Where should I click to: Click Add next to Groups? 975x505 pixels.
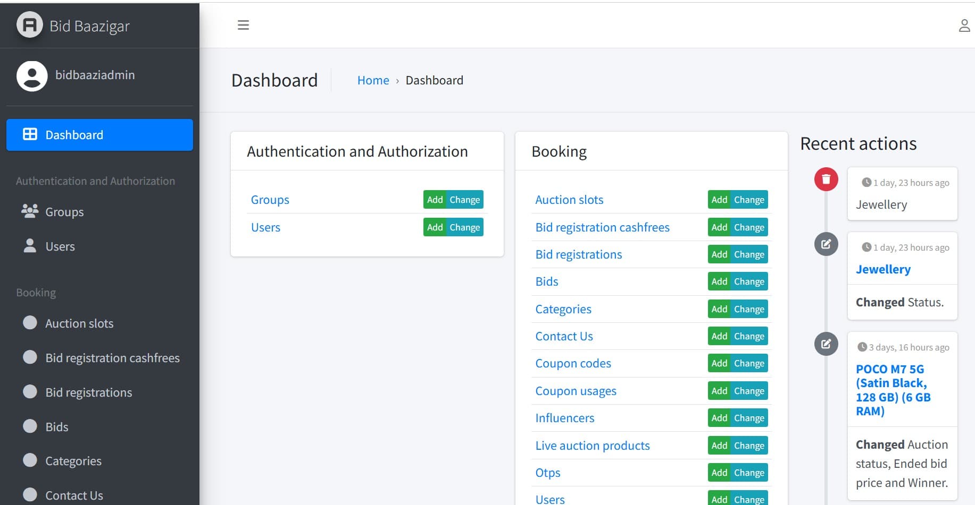point(434,200)
